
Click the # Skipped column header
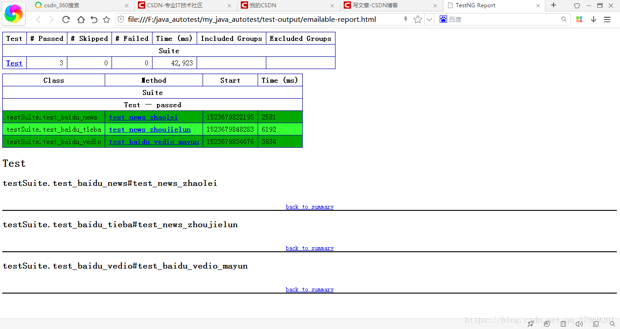[90, 39]
